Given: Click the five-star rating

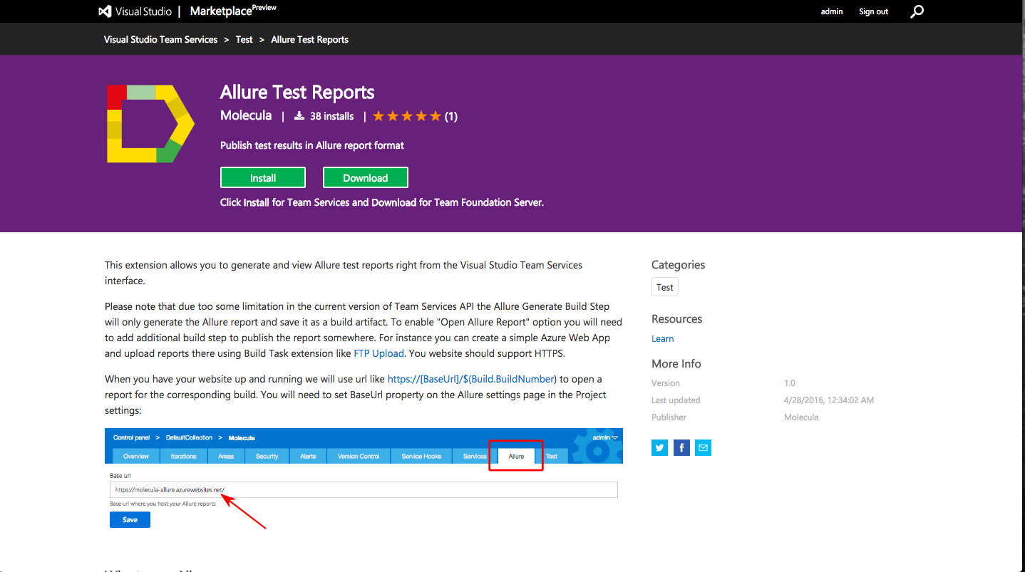Looking at the screenshot, I should click(407, 116).
